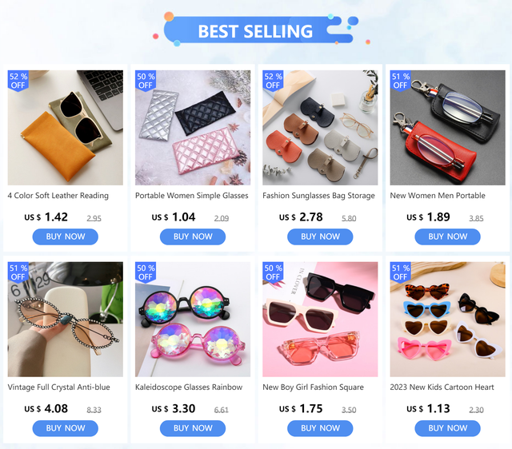This screenshot has height=449, width=512.
Task: Click Buy Now under Vintage Full Crystal Anti-blue
Action: (x=66, y=428)
